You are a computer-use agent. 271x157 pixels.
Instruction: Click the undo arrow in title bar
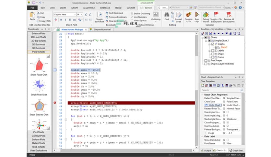(x=40, y=3)
